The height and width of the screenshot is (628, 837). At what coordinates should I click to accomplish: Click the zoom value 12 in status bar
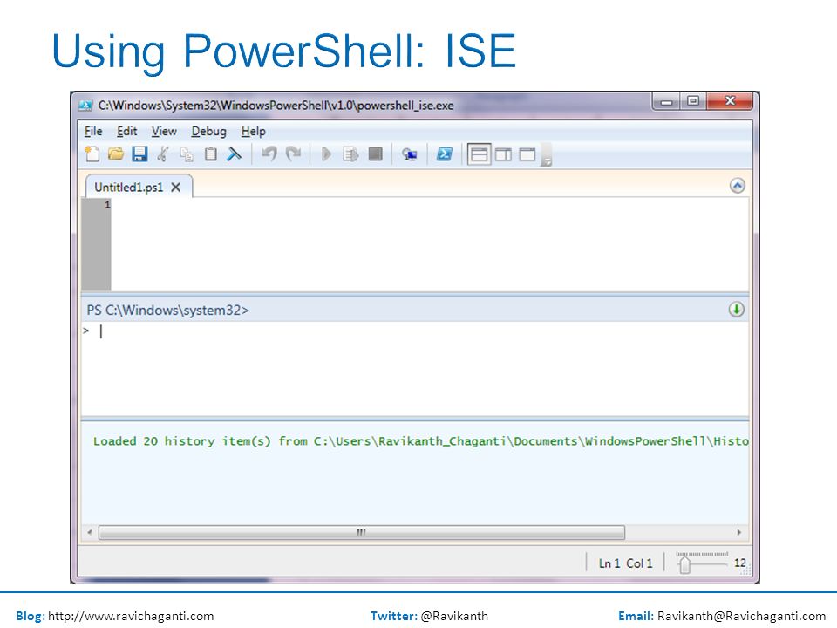point(739,563)
